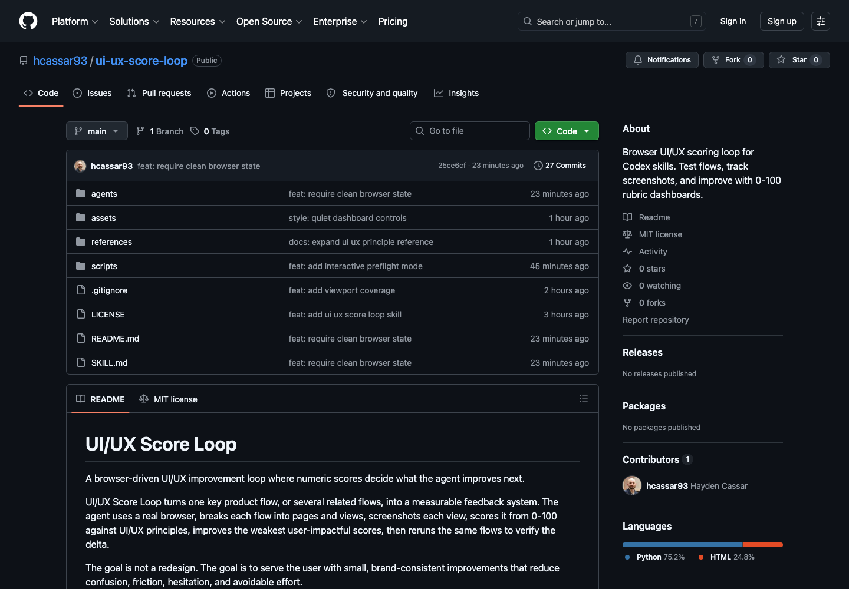Screen dimensions: 849x589
Task: Fork the repository with Fork button
Action: (733, 60)
